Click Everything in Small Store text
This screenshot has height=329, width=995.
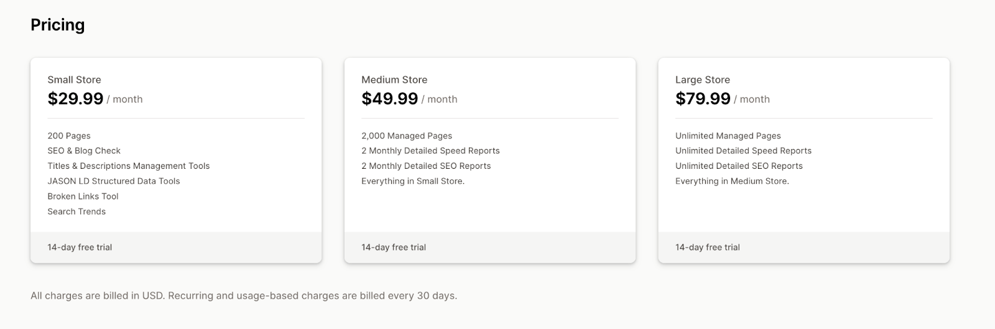[x=413, y=181]
